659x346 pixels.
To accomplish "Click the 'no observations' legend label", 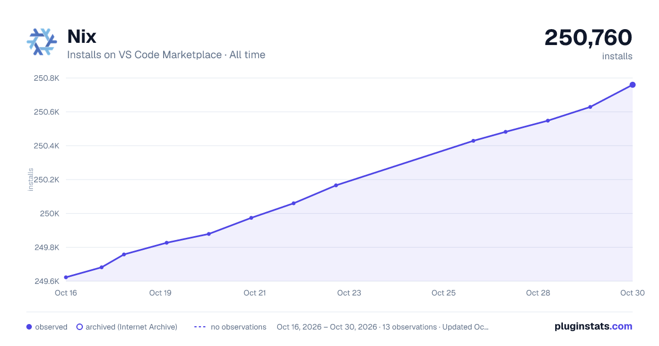I will coord(238,327).
